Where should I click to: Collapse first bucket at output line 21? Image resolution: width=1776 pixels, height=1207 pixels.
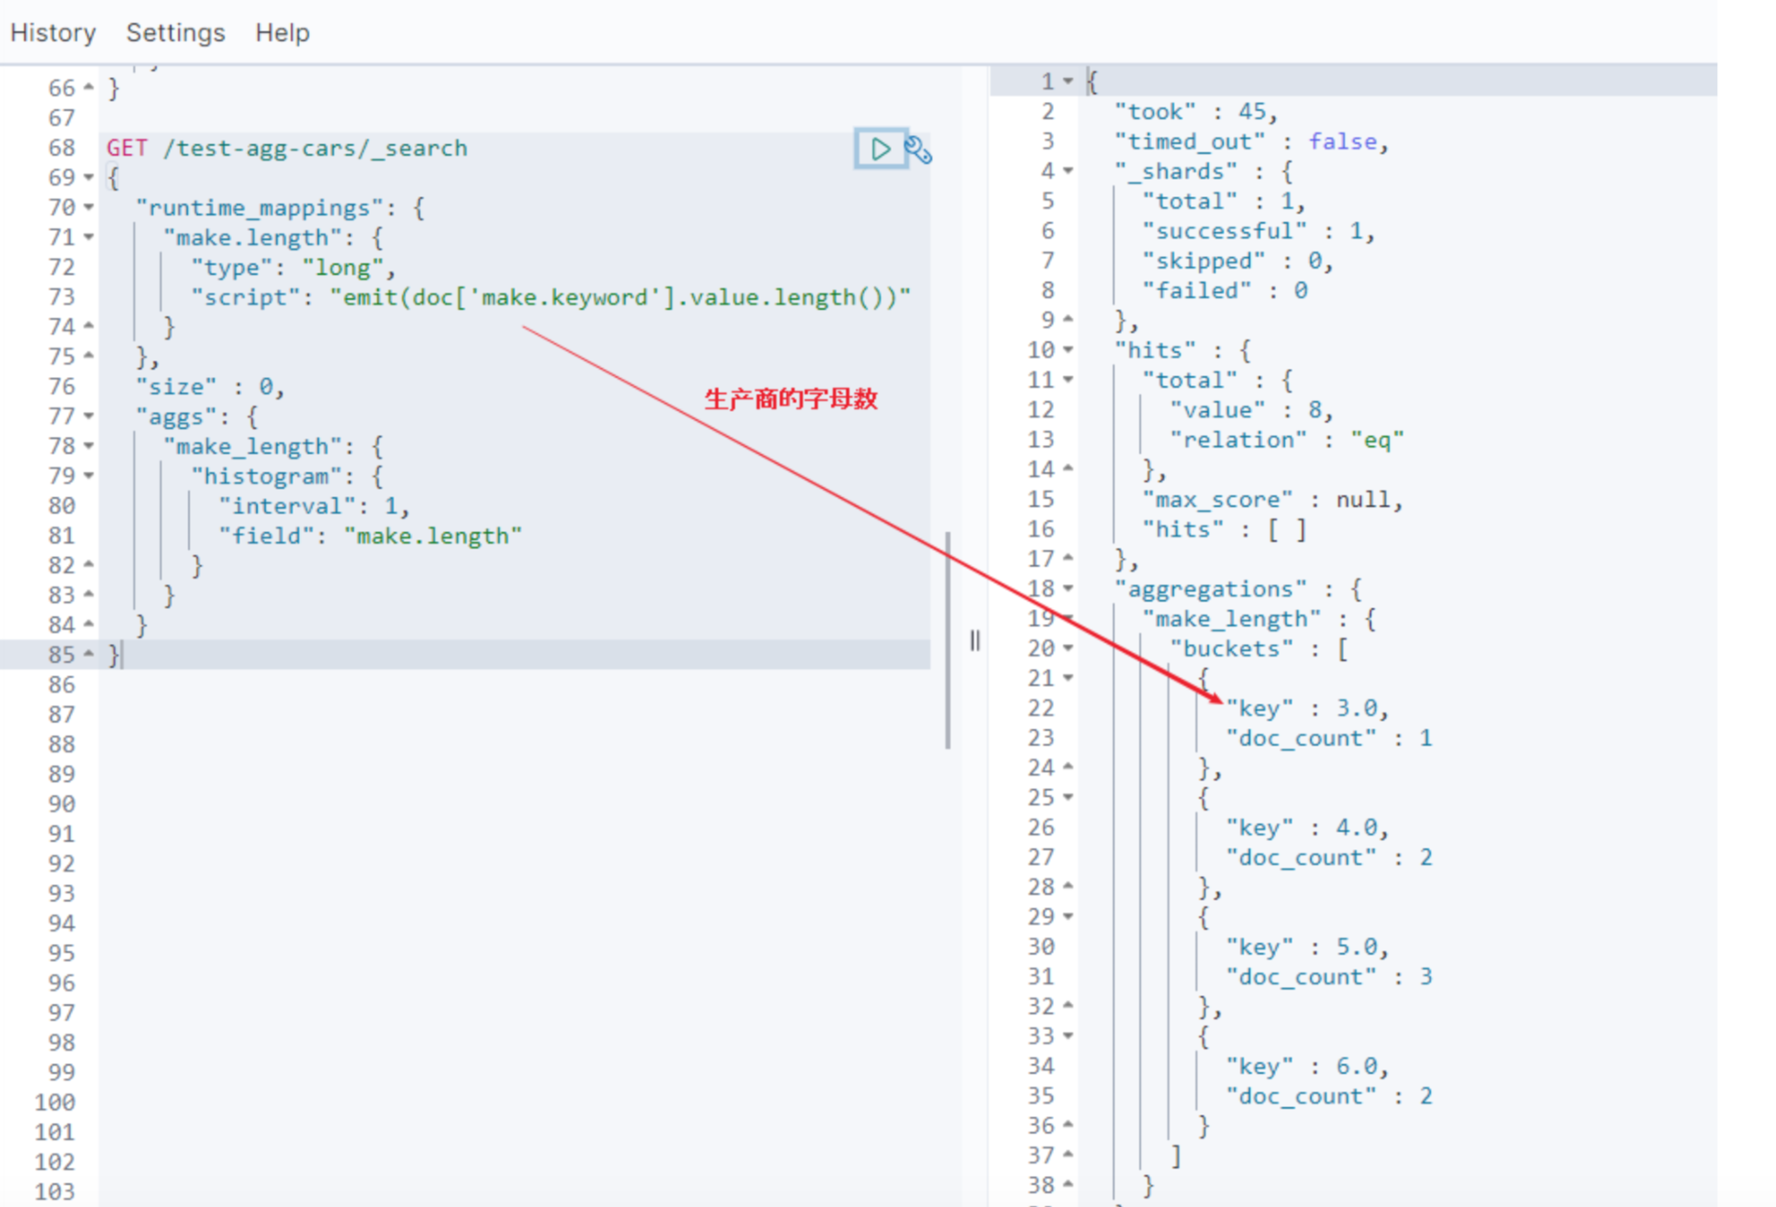[x=1068, y=678]
